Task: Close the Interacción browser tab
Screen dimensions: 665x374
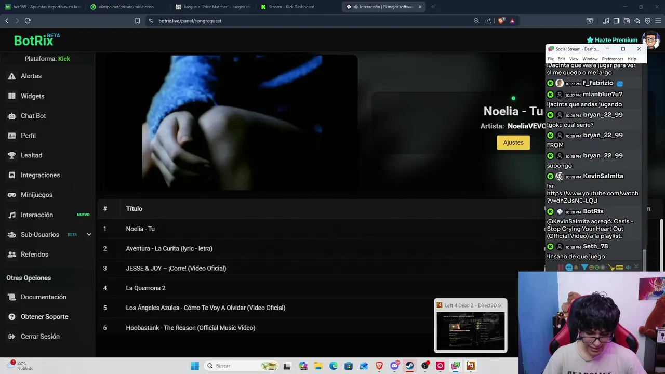Action: 420,7
